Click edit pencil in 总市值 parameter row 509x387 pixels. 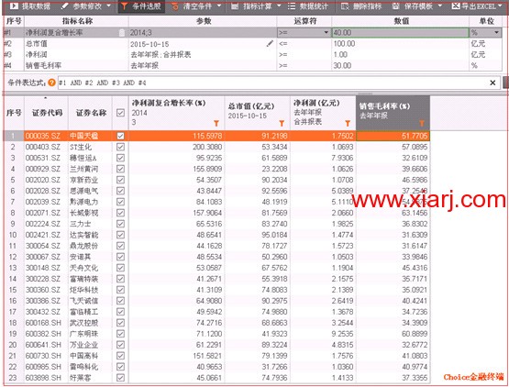[270, 43]
